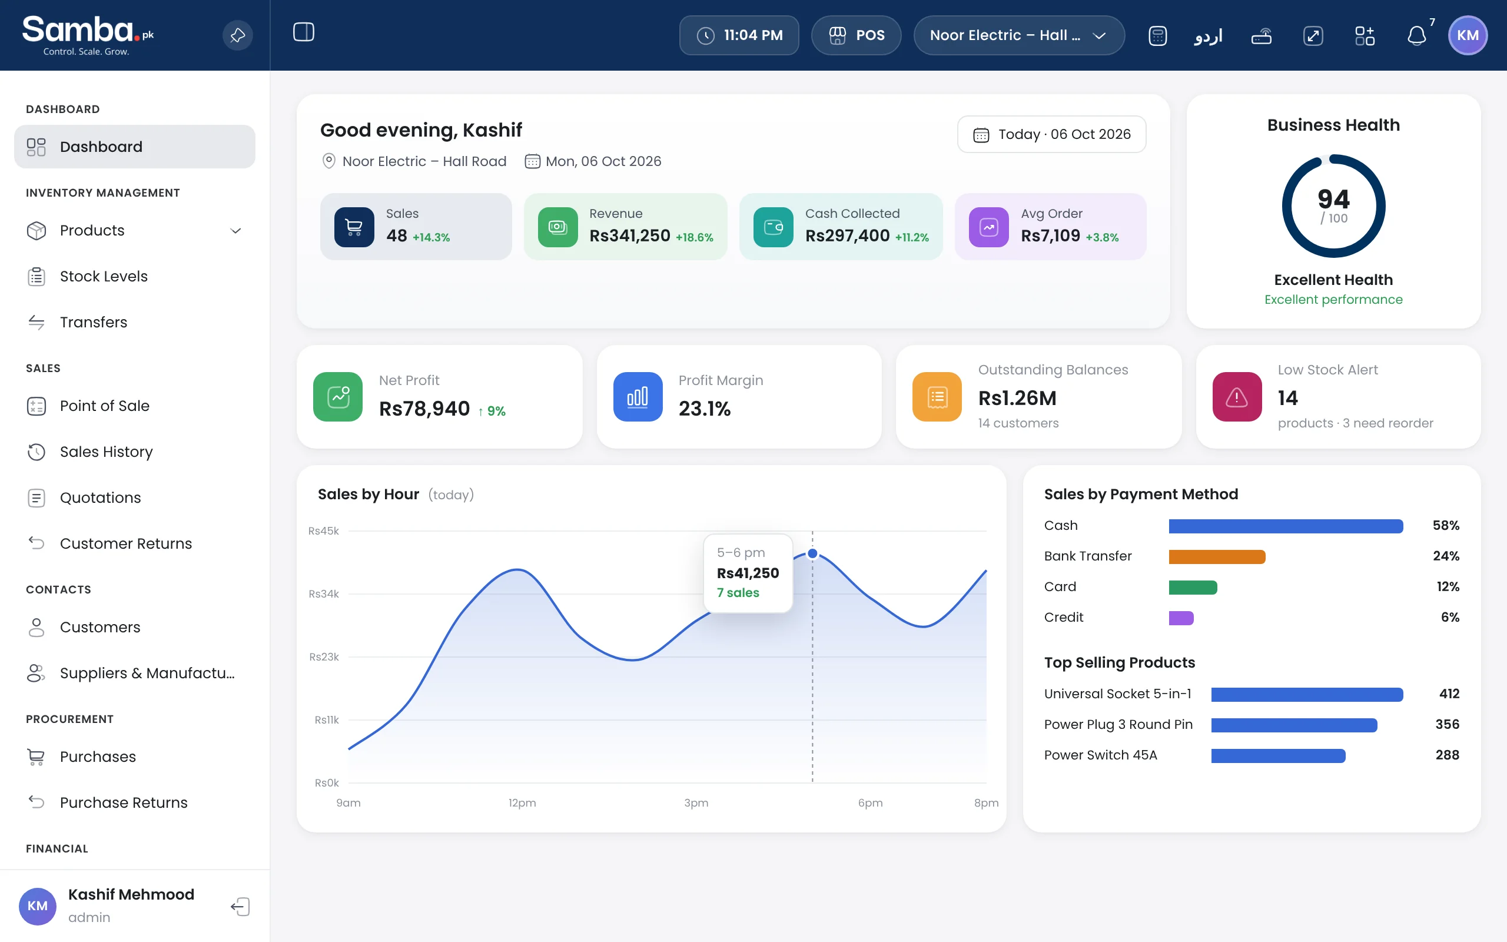The image size is (1507, 942).
Task: Open the router device connection icon
Action: pyautogui.click(x=1261, y=35)
